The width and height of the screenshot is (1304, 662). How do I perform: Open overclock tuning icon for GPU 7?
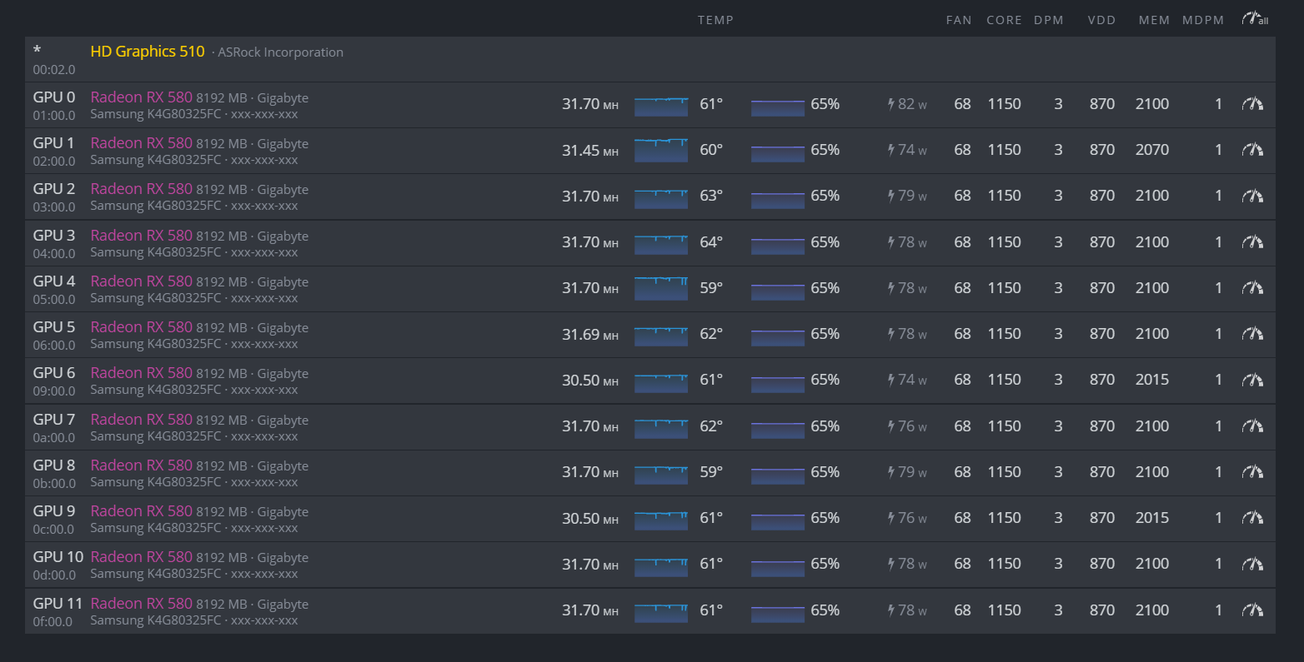point(1252,426)
